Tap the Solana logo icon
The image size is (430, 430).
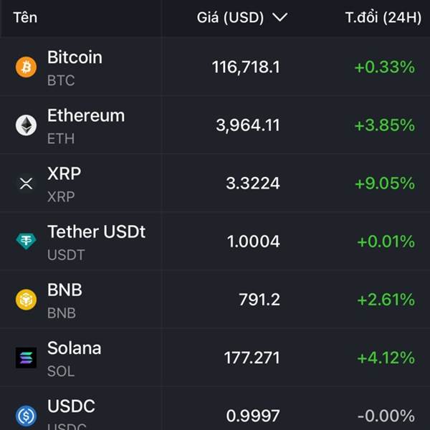click(26, 358)
